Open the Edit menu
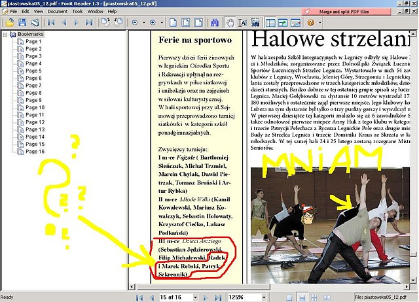This screenshot has width=419, height=302. coord(26,12)
